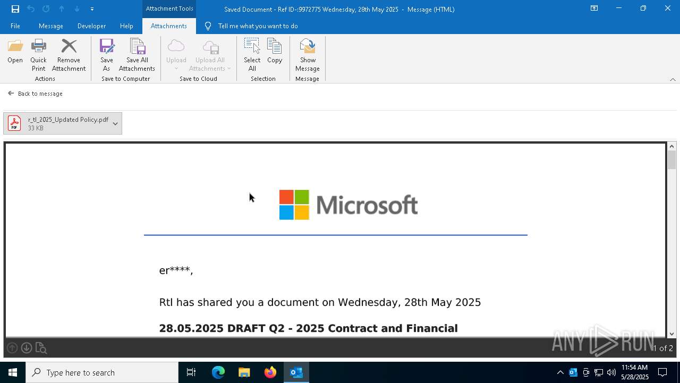The width and height of the screenshot is (680, 383).
Task: Launch Microsoft Edge from the taskbar
Action: point(218,372)
